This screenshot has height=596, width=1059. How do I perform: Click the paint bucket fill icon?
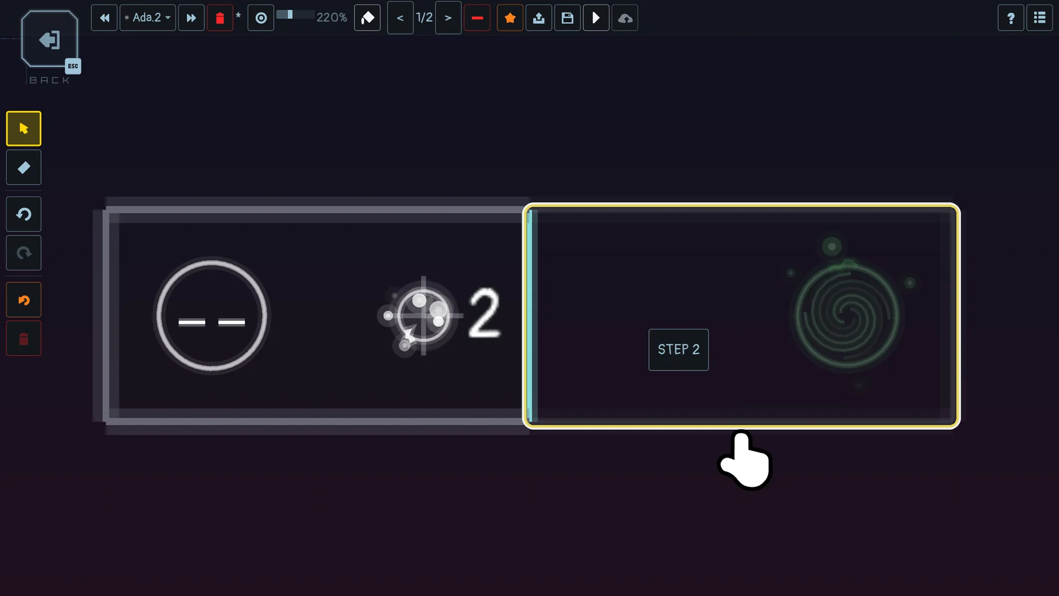click(367, 18)
